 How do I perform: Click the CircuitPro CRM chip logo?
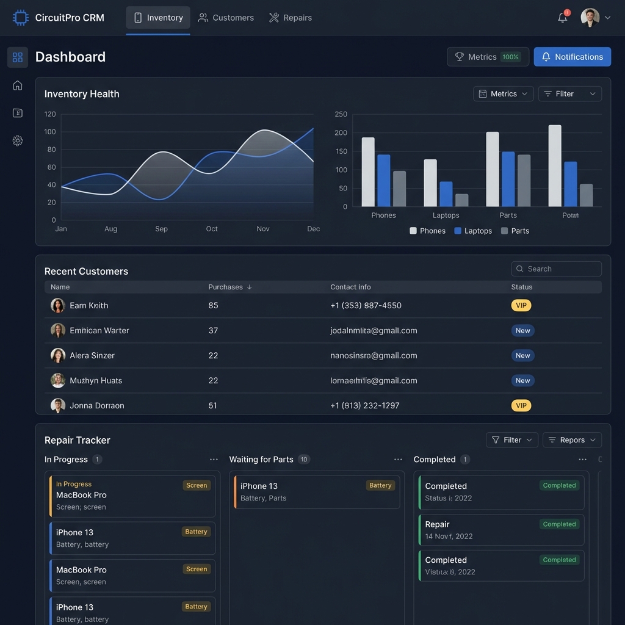[20, 17]
